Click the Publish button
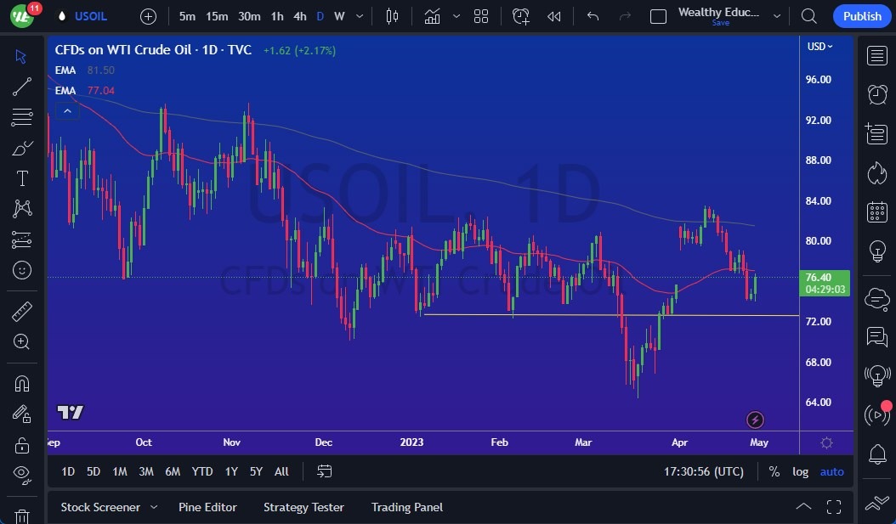 click(x=862, y=16)
